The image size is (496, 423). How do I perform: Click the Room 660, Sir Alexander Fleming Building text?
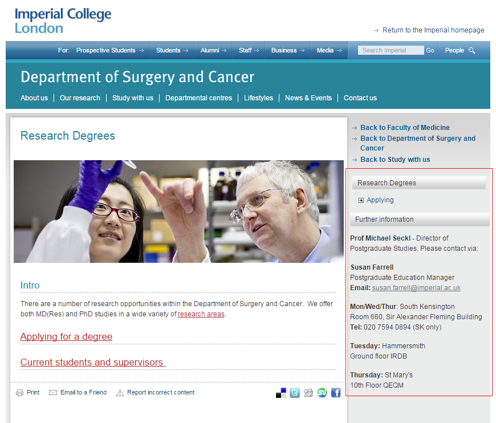pos(416,317)
